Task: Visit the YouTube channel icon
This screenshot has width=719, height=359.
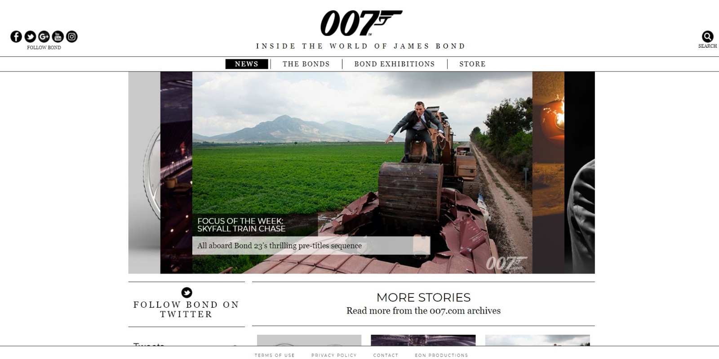Action: click(58, 36)
